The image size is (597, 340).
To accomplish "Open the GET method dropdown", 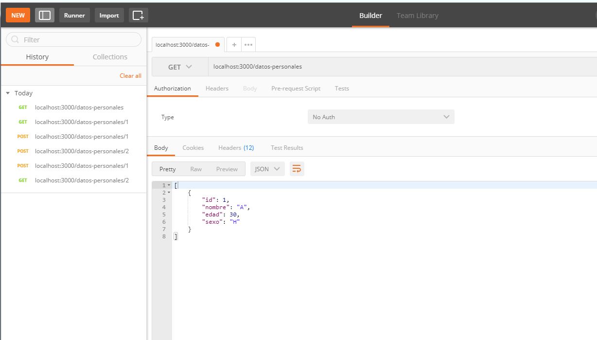I will 180,67.
